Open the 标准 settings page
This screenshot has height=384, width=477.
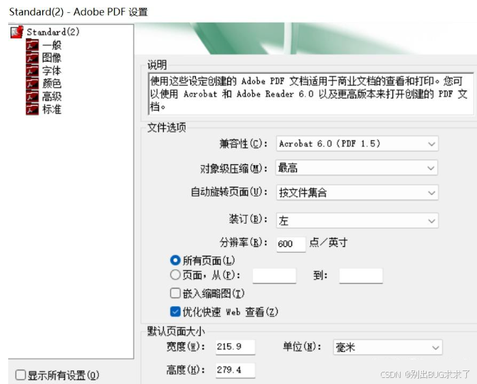coord(52,109)
